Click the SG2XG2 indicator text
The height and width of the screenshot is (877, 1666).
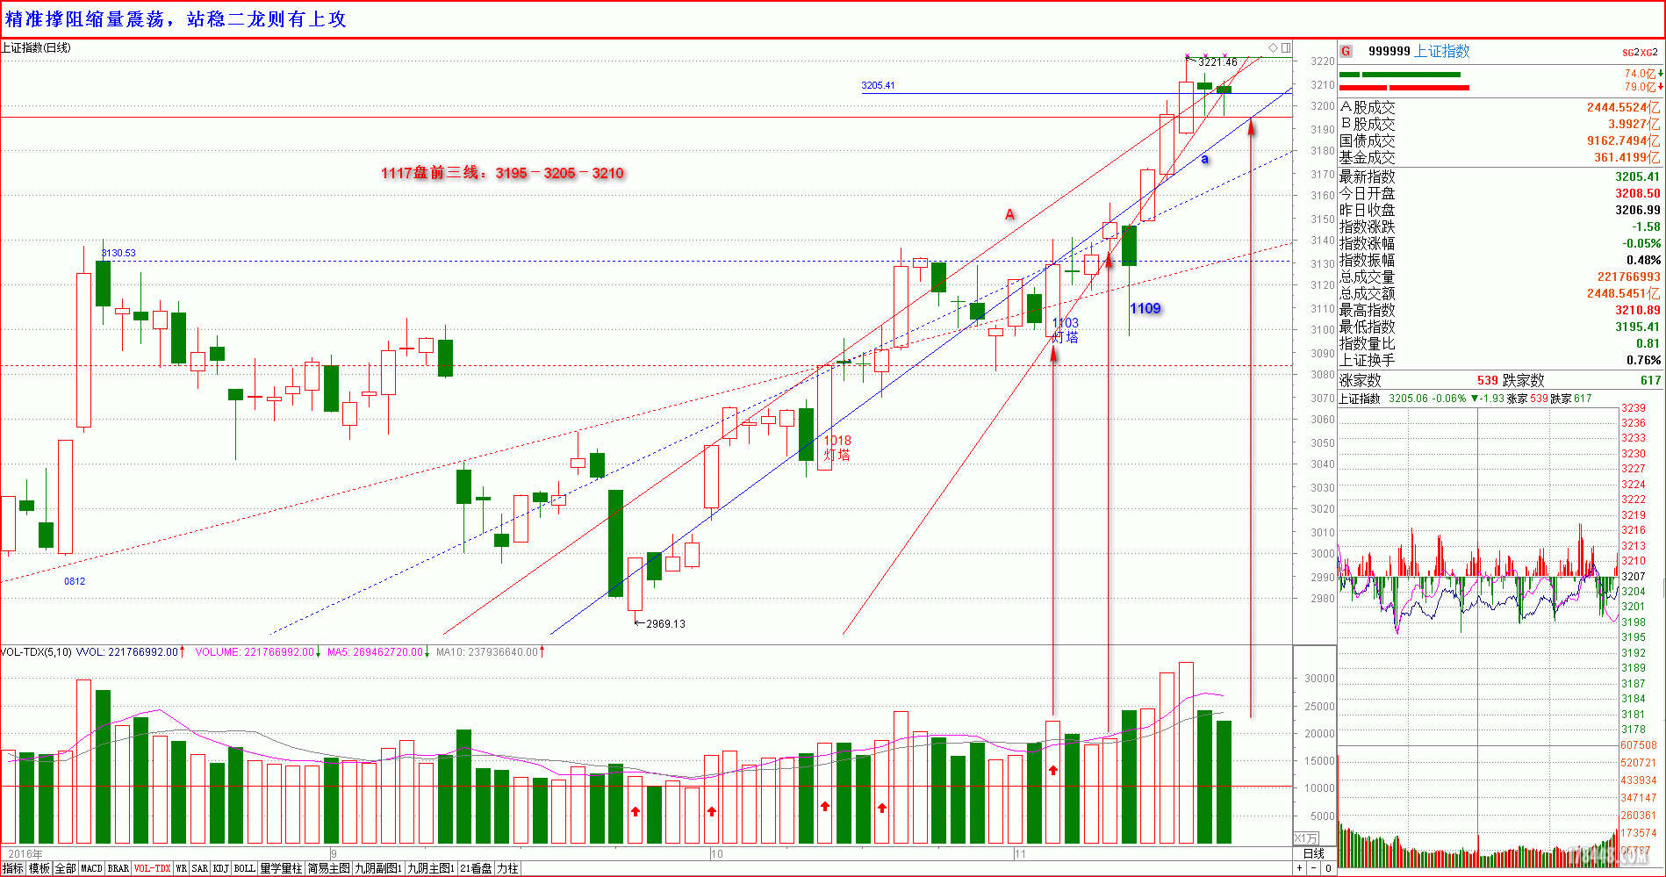click(1640, 53)
